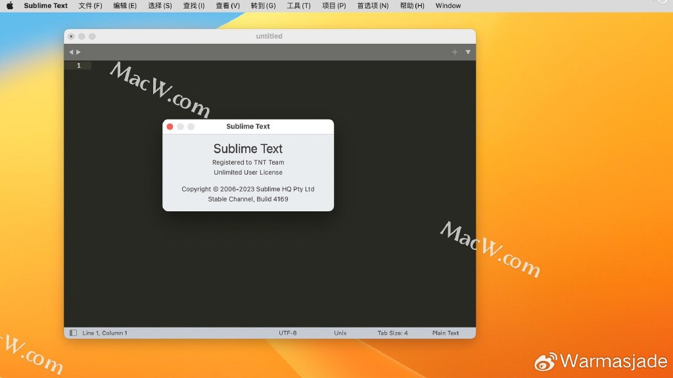This screenshot has height=378, width=673.
Task: Open the Tab Size: 4 selector
Action: tap(393, 333)
